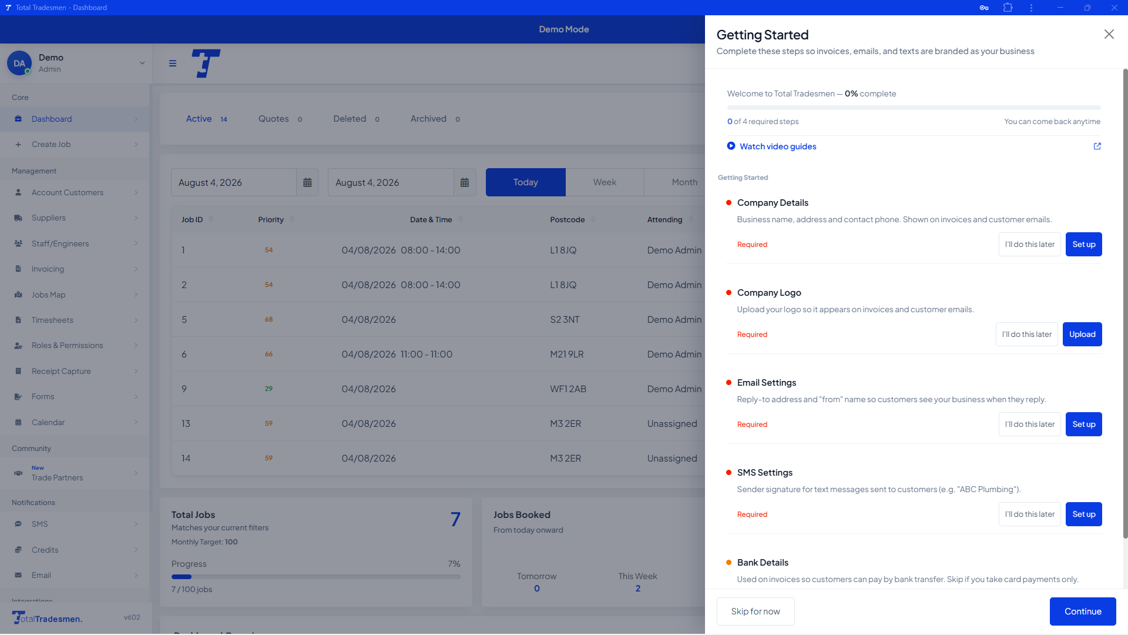Open the end date calendar picker

click(x=465, y=182)
